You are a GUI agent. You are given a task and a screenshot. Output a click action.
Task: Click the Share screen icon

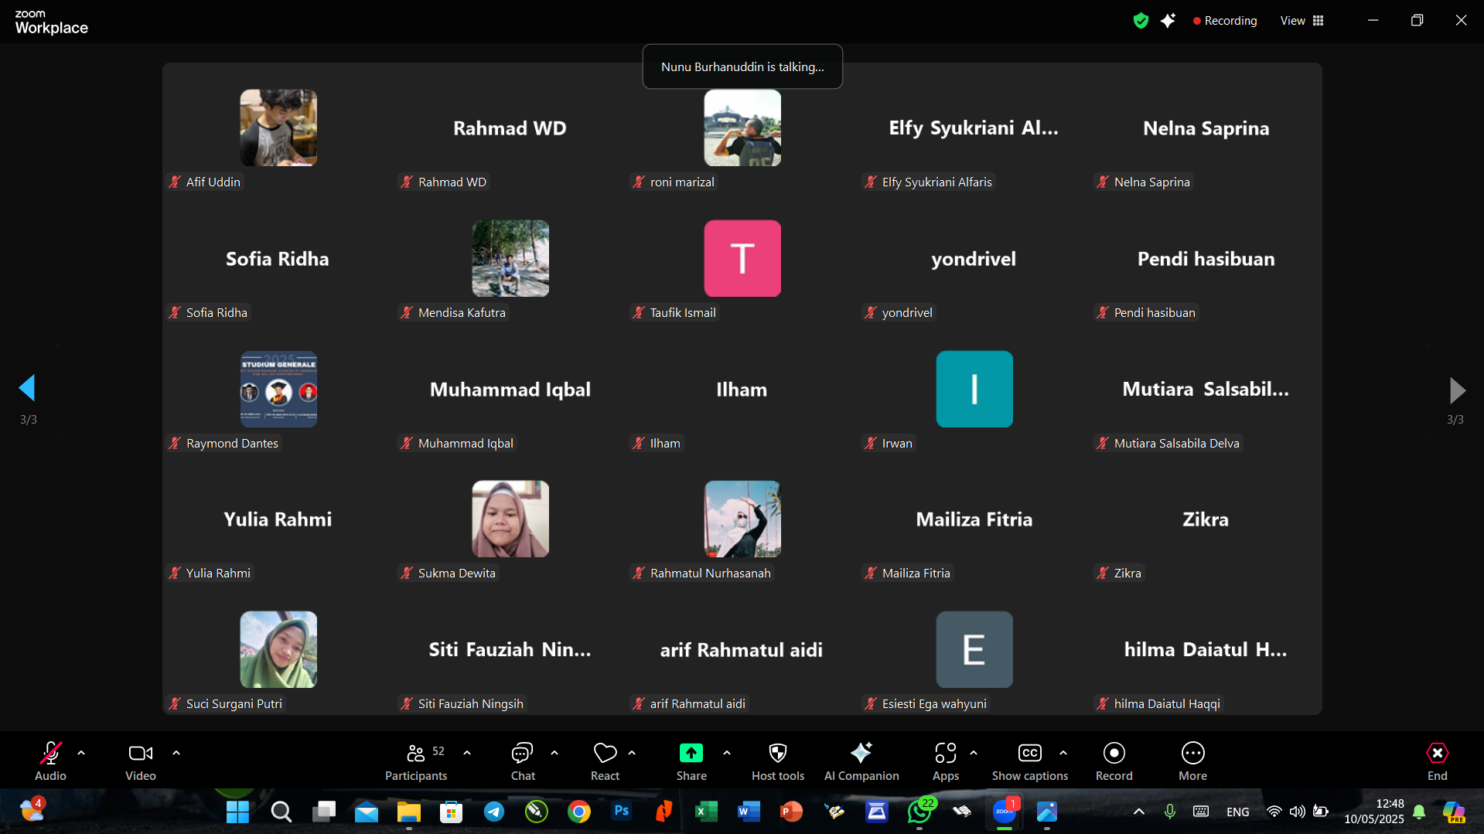tap(691, 754)
